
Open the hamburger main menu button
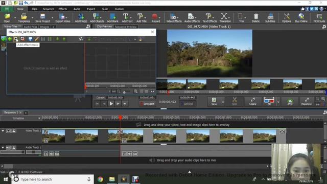7,9
